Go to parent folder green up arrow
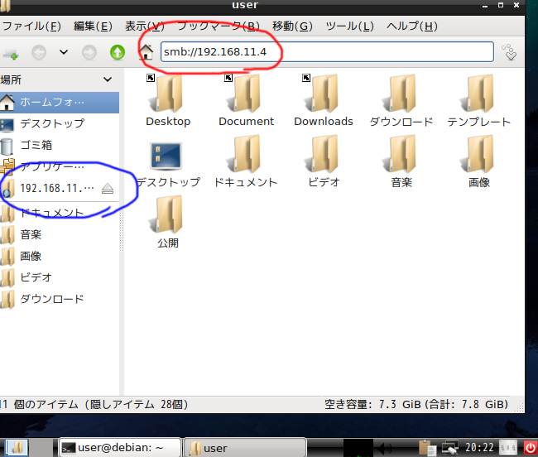This screenshot has width=538, height=457. (118, 52)
